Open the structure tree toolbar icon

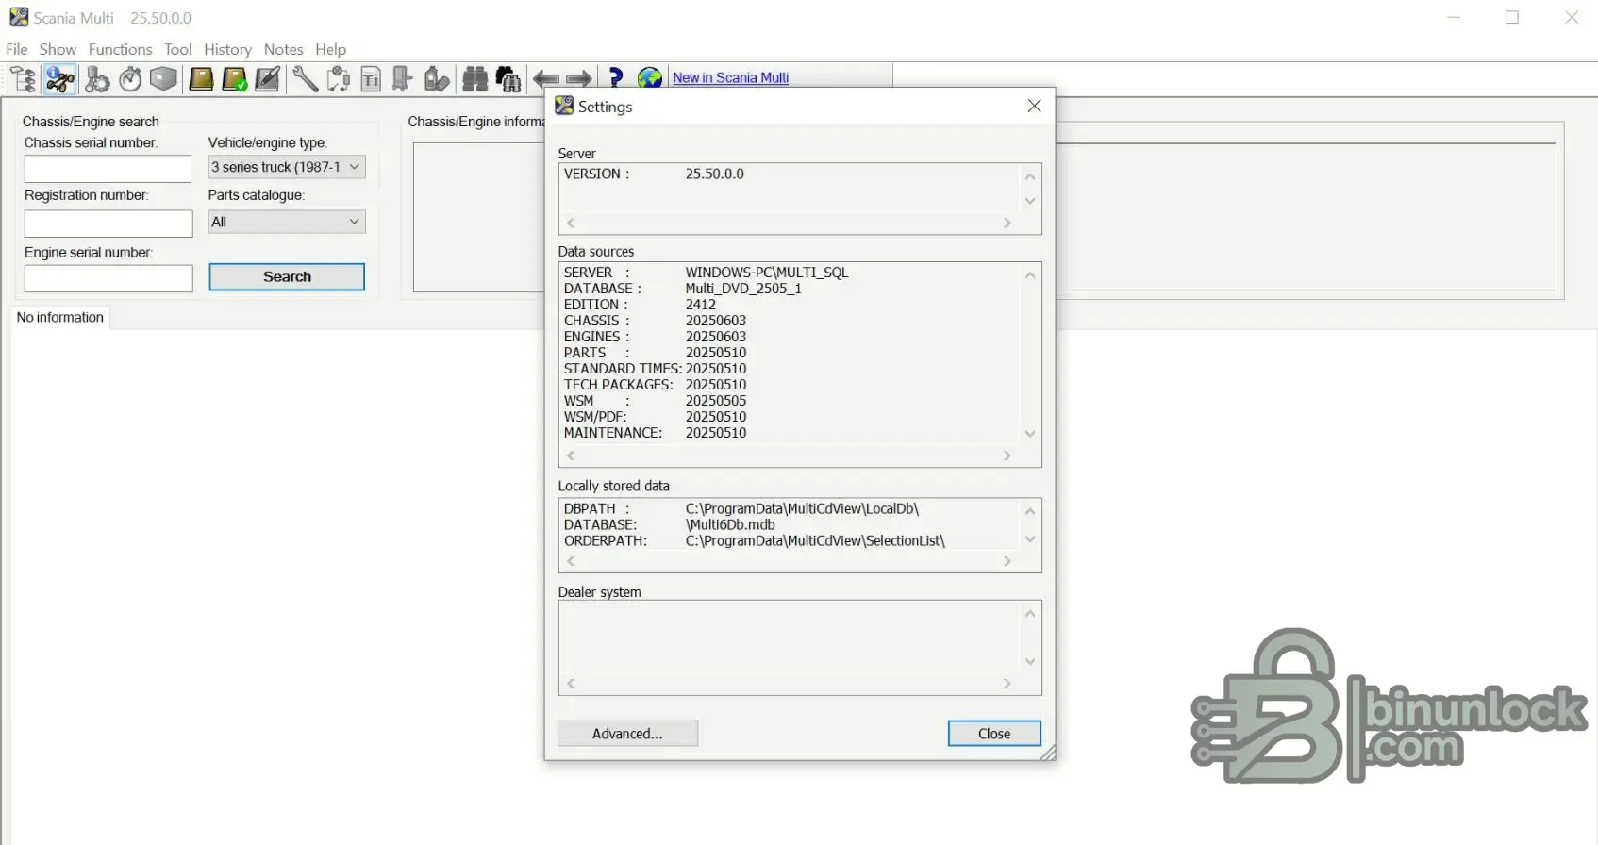point(23,79)
